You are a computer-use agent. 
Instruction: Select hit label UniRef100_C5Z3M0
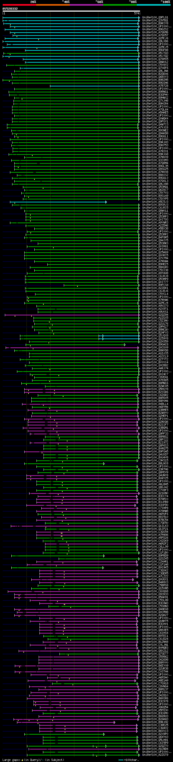tap(155, 321)
